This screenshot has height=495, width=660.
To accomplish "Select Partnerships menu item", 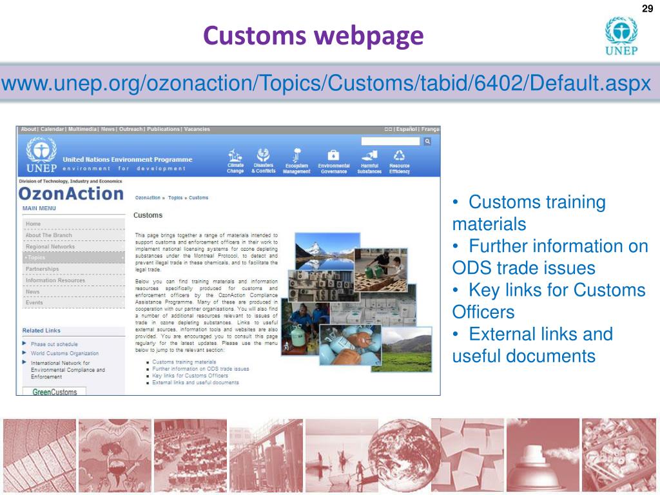I will 73,269.
